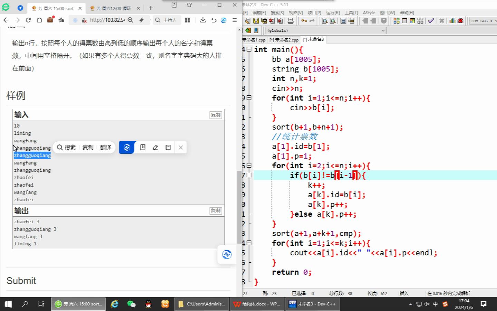497x311 pixels.
Task: Collapse the output for-loop fold marker
Action: coord(249,243)
